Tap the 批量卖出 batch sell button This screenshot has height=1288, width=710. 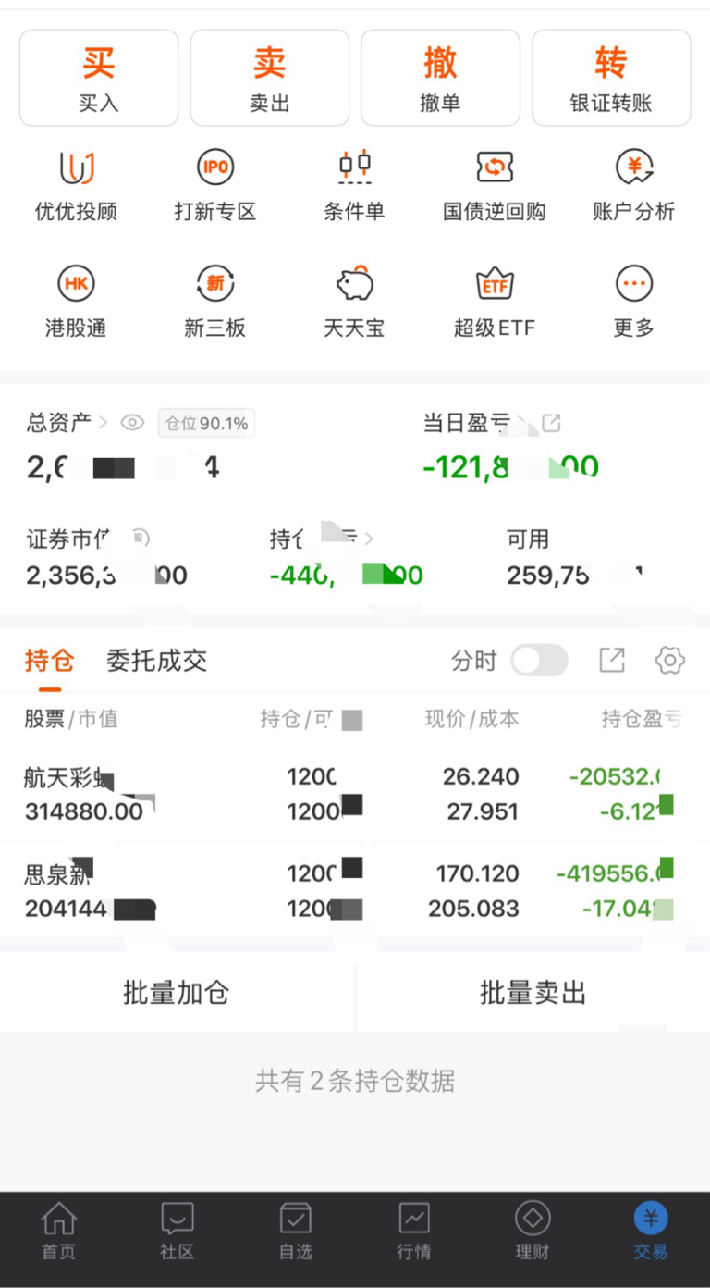click(x=532, y=993)
